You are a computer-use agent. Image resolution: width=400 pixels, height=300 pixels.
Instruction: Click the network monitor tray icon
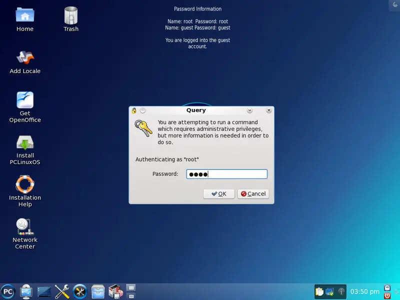(x=329, y=291)
